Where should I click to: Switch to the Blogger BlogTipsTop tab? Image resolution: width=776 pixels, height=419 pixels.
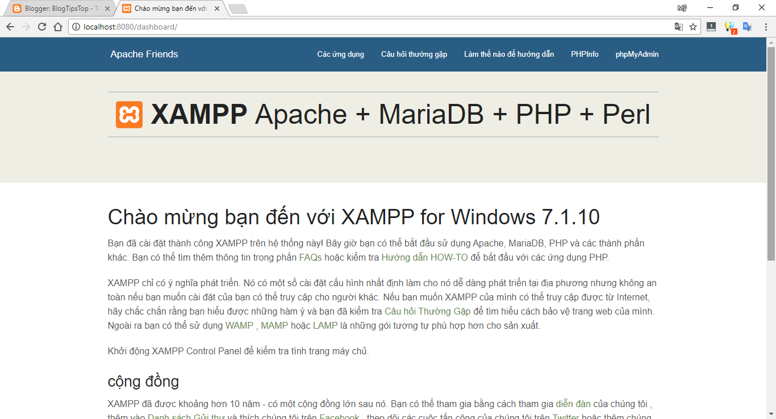[57, 9]
